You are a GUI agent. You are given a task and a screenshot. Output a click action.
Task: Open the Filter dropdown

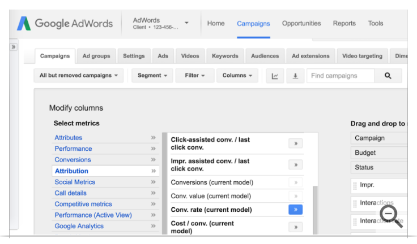click(x=195, y=76)
